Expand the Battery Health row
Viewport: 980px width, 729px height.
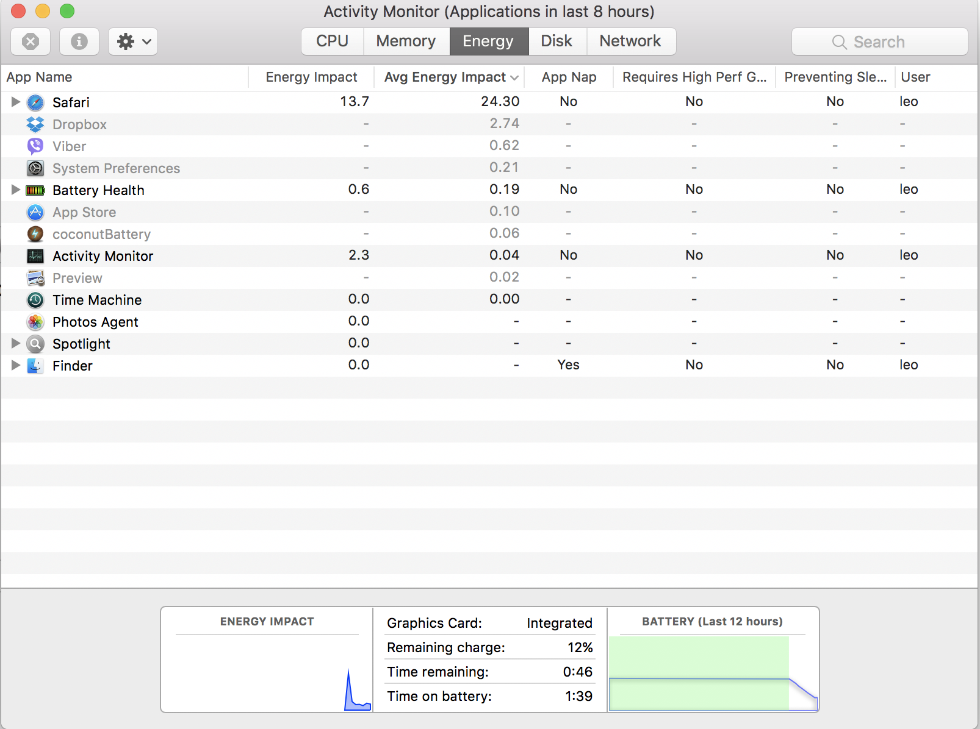pos(16,190)
